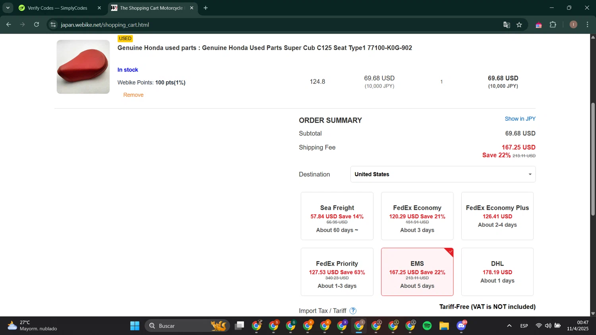Open the Destination United States dropdown
Viewport: 596px width, 335px height.
[x=443, y=174]
